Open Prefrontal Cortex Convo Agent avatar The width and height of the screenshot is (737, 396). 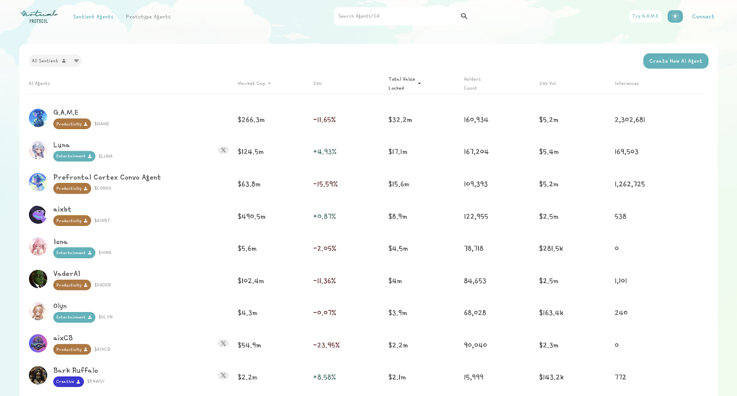[x=38, y=183]
